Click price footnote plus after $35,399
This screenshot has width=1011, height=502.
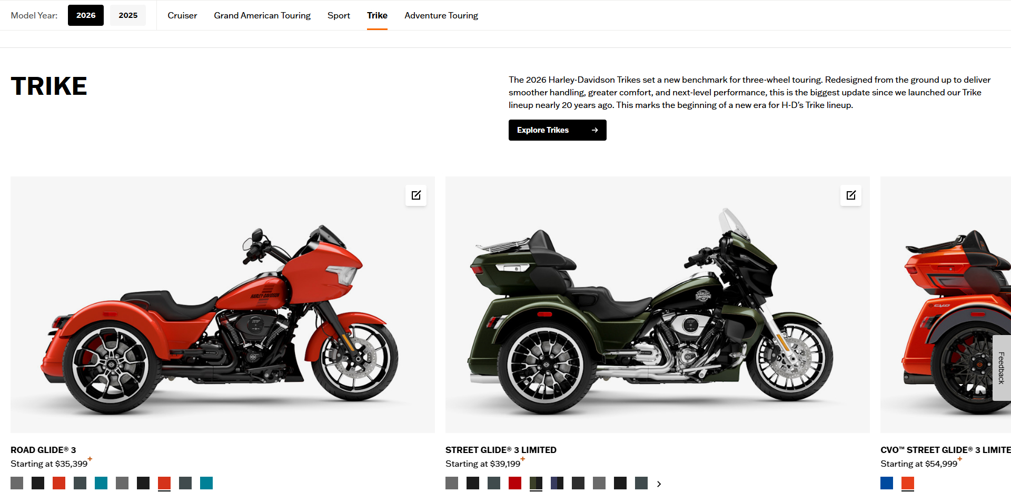[90, 459]
